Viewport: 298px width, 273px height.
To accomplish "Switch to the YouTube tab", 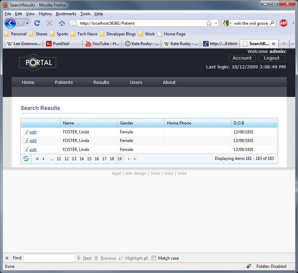I will point(102,44).
